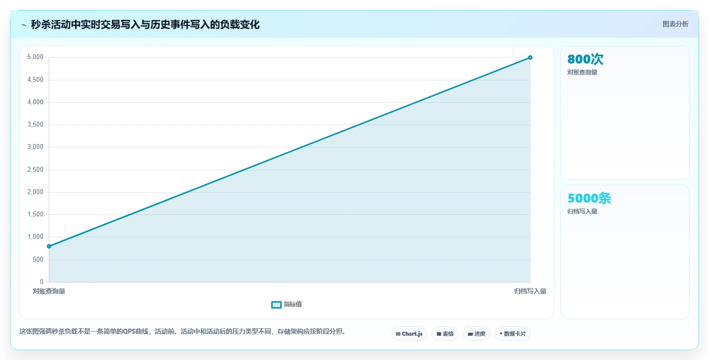709x360 pixels.
Task: Select the 进度 tag
Action: coord(476,334)
